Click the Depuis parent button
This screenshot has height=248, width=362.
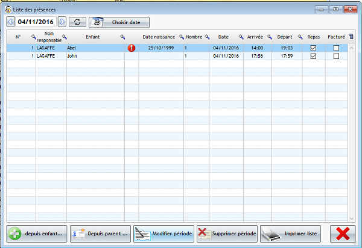pyautogui.click(x=100, y=234)
